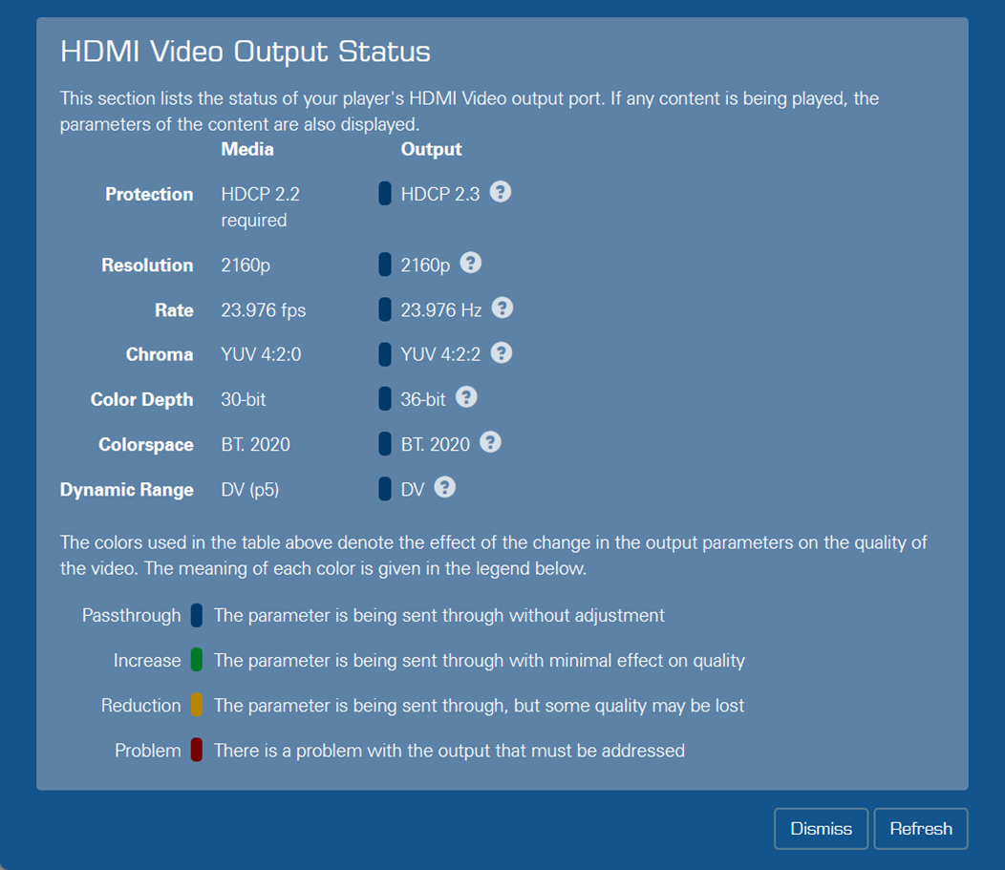
Task: Click the 'Reduction' legend label
Action: (141, 706)
